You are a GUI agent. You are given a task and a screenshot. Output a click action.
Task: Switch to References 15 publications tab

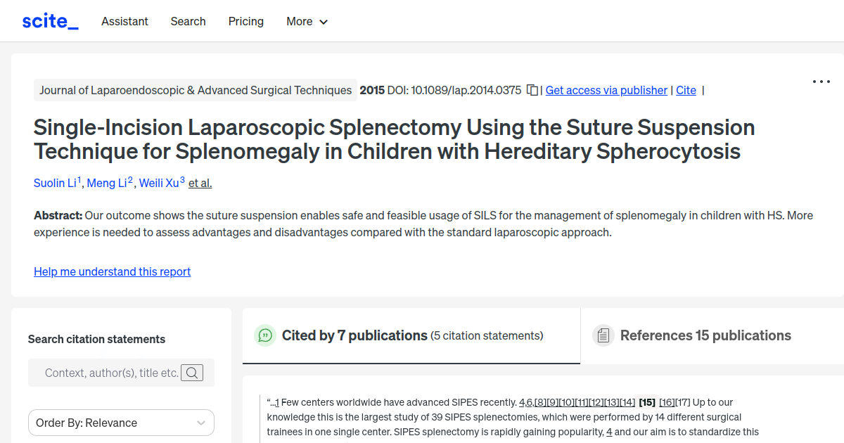coord(705,335)
